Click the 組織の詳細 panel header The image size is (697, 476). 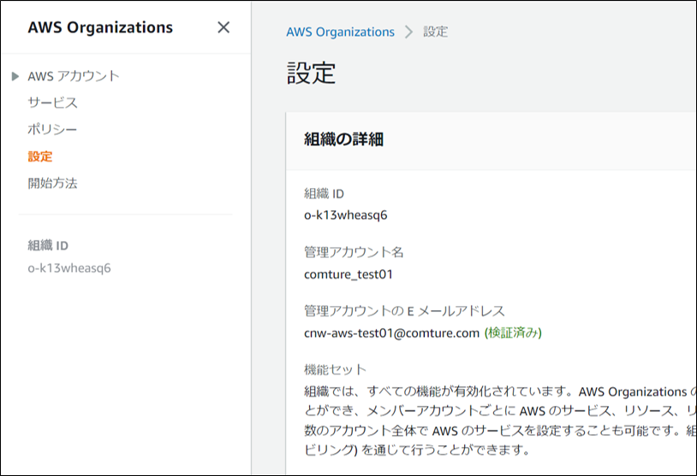coord(343,139)
